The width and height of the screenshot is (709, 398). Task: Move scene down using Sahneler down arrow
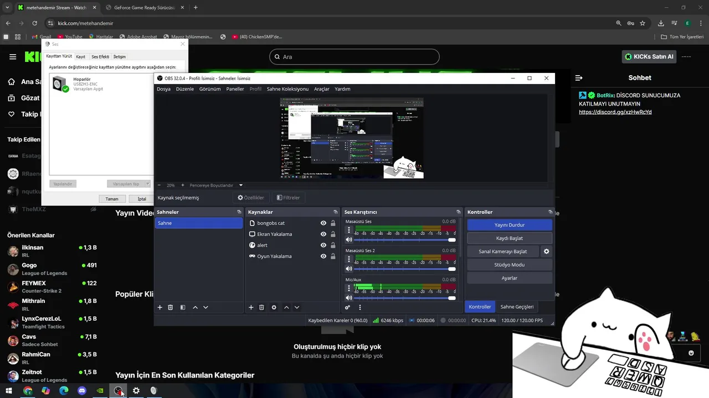click(205, 307)
